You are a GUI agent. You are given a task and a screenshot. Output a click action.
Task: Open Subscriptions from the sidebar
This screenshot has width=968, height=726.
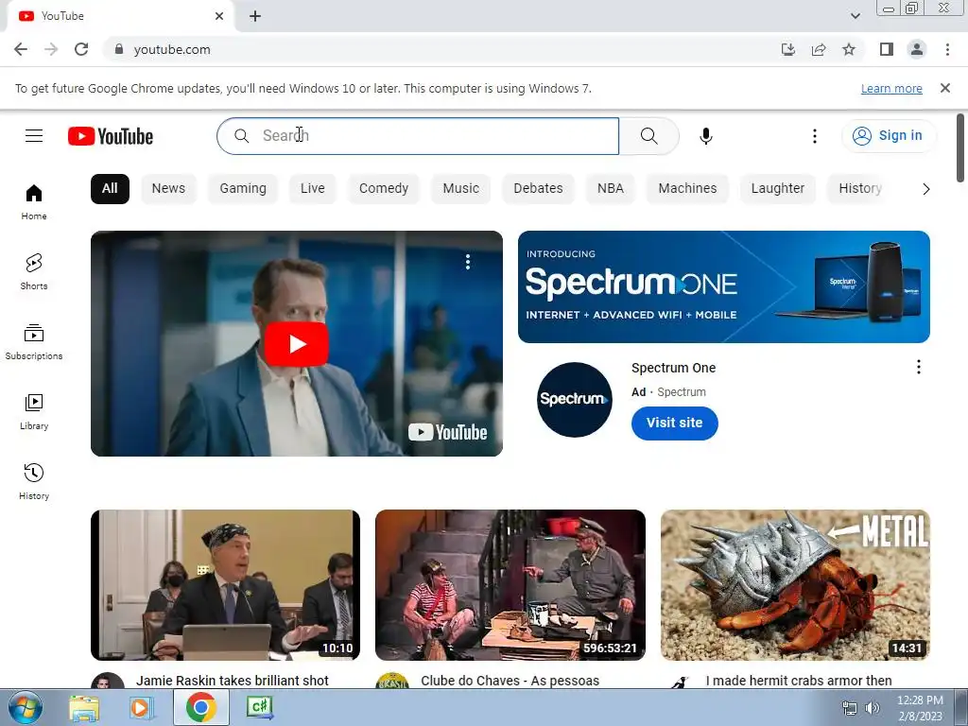click(34, 342)
